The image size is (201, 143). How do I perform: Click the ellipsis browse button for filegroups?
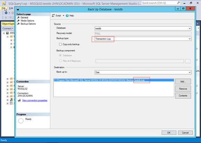[188, 61]
